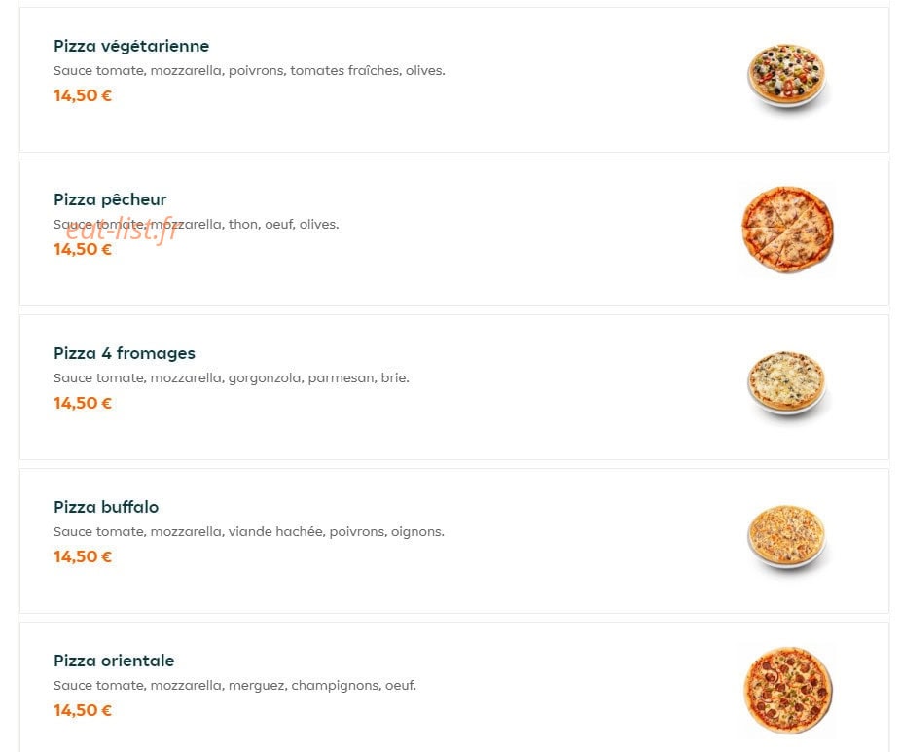Image resolution: width=901 pixels, height=752 pixels.
Task: Click the Pizza 4 fromages photo
Action: click(x=786, y=383)
